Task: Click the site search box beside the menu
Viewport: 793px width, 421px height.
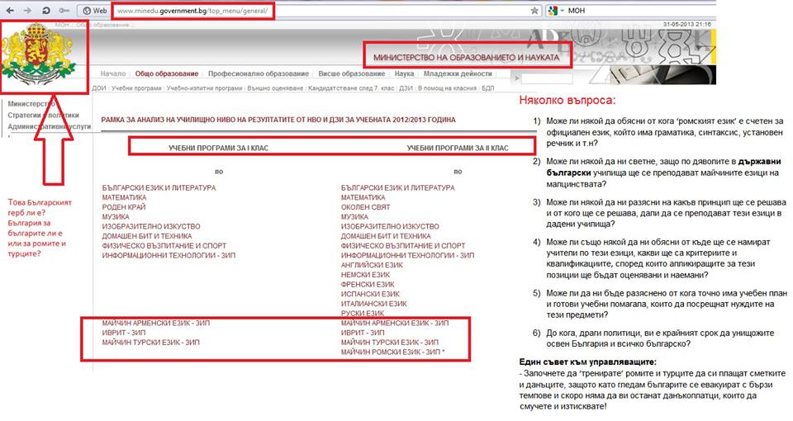Action: coord(546,78)
